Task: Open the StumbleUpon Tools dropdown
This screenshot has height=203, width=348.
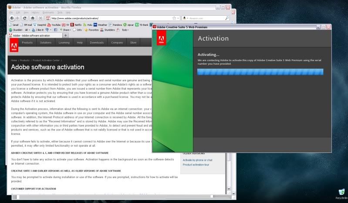Action: click(125, 30)
